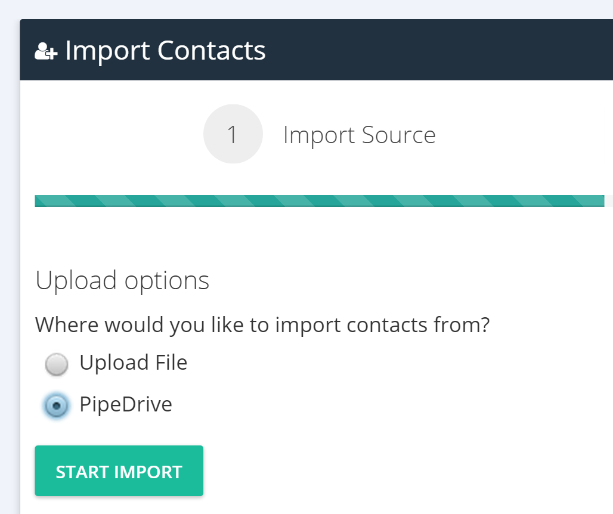Click the light blue page background above panel
The width and height of the screenshot is (613, 514).
306,8
